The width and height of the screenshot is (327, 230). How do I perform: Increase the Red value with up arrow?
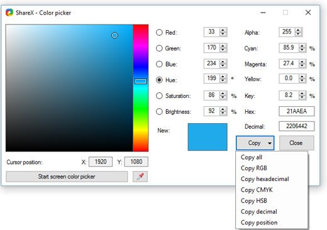click(223, 30)
